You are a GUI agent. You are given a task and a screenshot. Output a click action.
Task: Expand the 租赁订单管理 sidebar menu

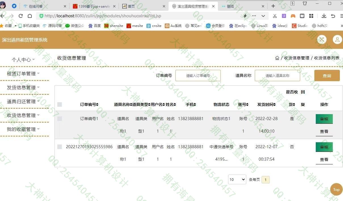23,74
